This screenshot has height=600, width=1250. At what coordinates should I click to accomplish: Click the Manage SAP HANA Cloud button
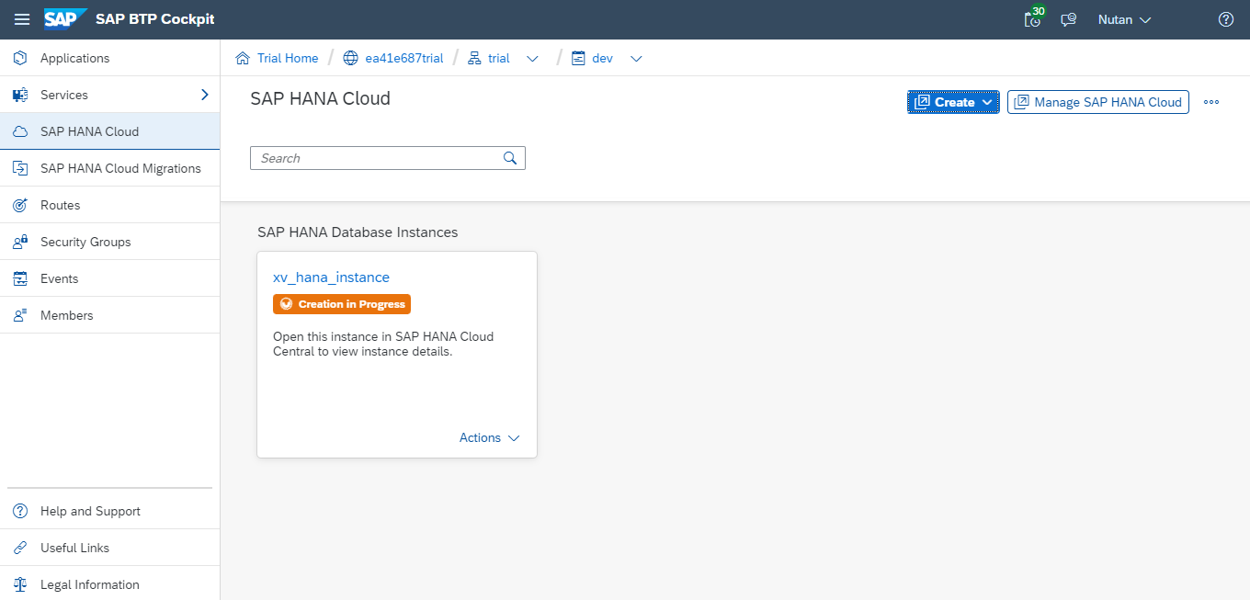point(1098,102)
